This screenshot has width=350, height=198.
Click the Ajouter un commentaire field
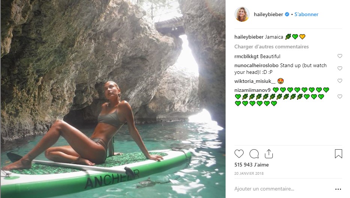[x=277, y=189]
